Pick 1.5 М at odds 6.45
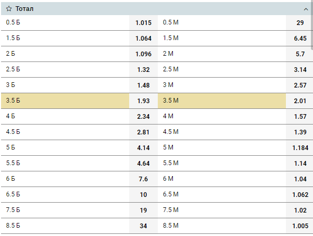The height and width of the screenshot is (236, 313). pyautogui.click(x=299, y=38)
